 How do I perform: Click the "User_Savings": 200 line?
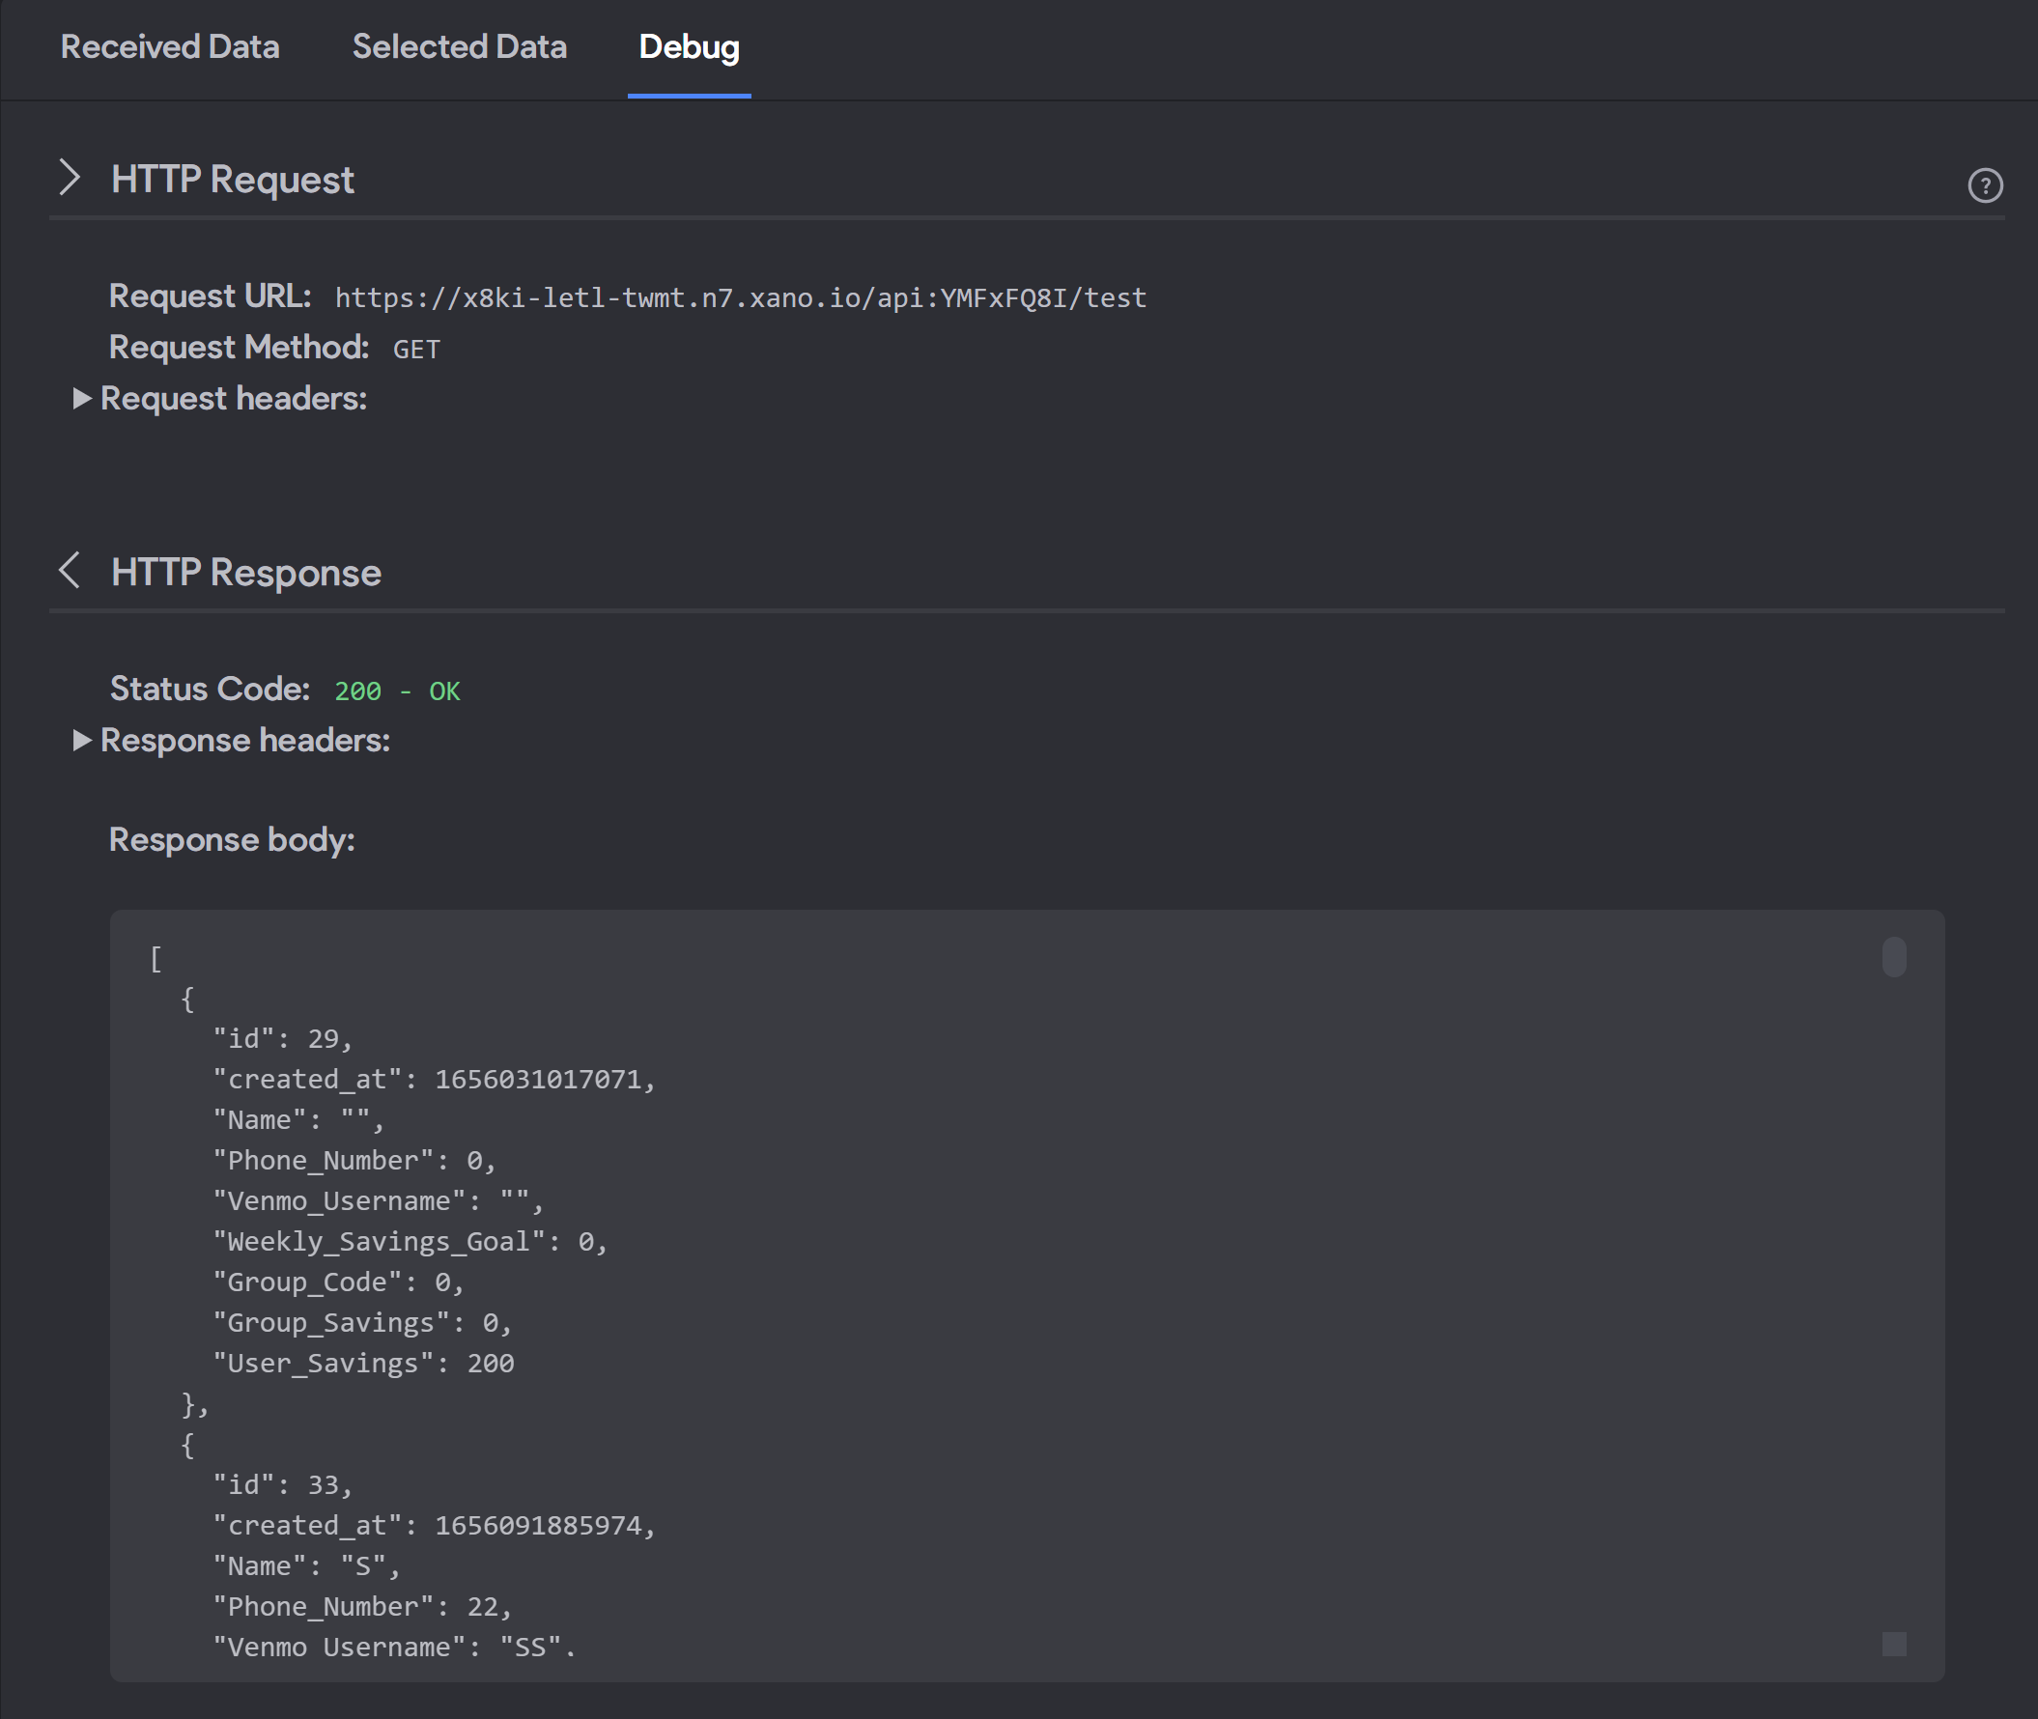363,1364
